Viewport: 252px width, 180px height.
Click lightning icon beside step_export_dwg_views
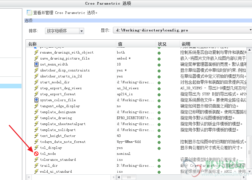click(36, 88)
